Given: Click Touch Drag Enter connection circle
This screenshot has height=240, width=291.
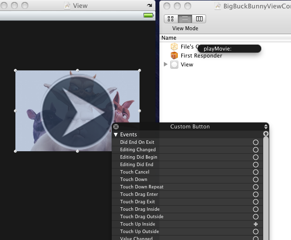Looking at the screenshot, I should point(256,194).
